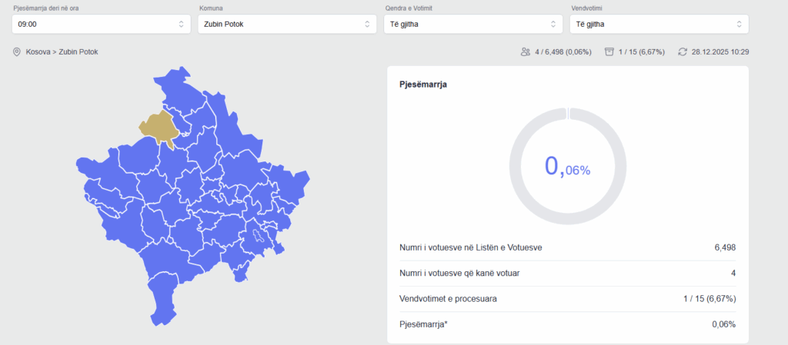788x345 pixels.
Task: Click the refresh icon next to the timestamp
Action: point(682,52)
